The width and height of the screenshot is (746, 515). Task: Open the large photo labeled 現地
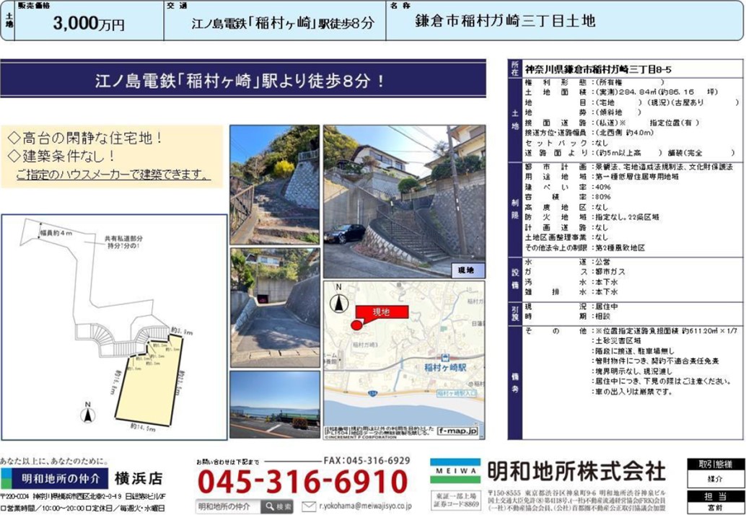404,201
